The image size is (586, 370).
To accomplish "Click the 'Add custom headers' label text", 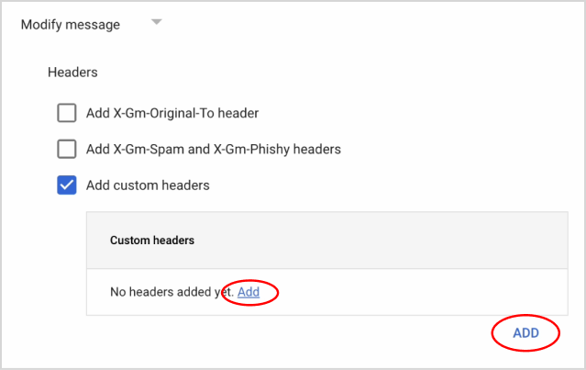I will click(148, 185).
